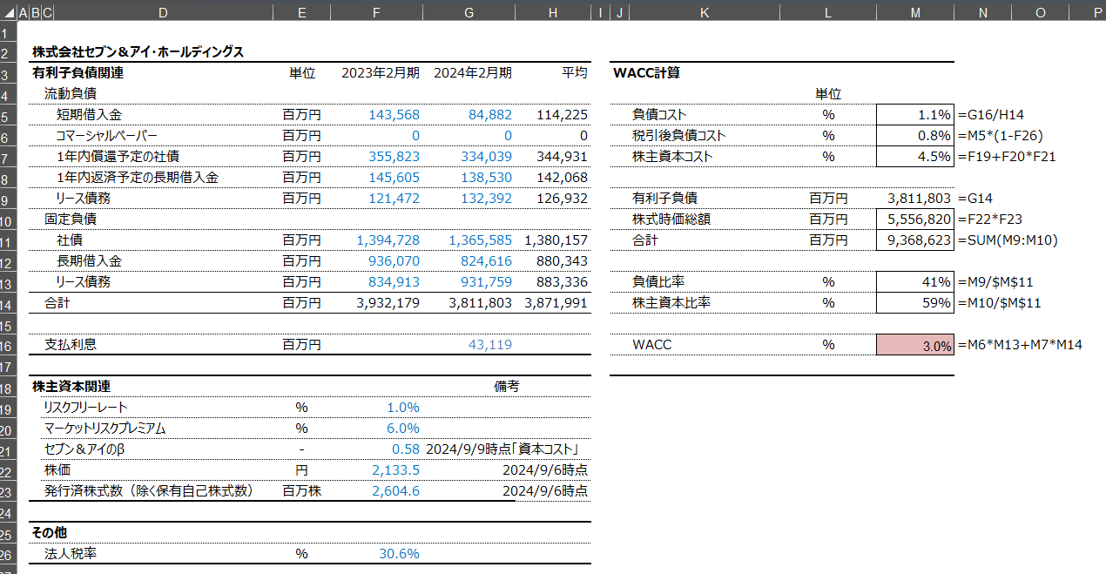Click the 社債 value 1,394,728

388,240
